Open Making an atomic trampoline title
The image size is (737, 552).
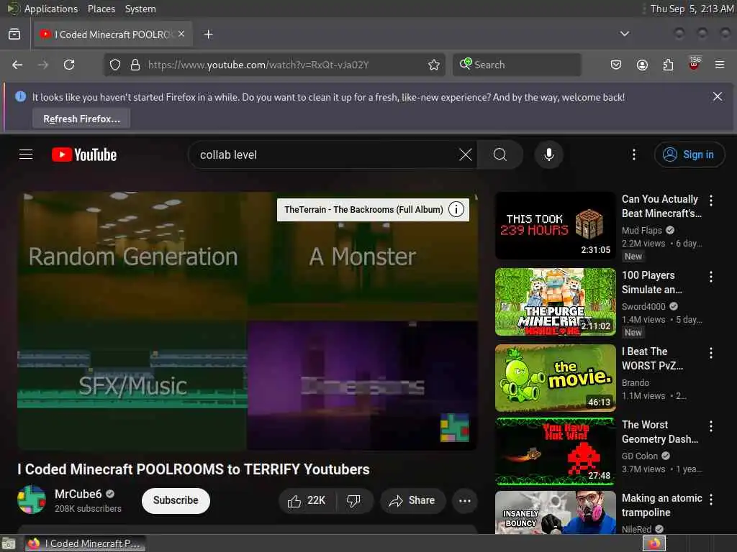(x=662, y=505)
